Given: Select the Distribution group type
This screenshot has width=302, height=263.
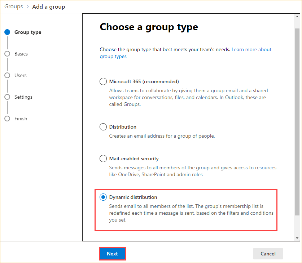Looking at the screenshot, I should pyautogui.click(x=103, y=127).
